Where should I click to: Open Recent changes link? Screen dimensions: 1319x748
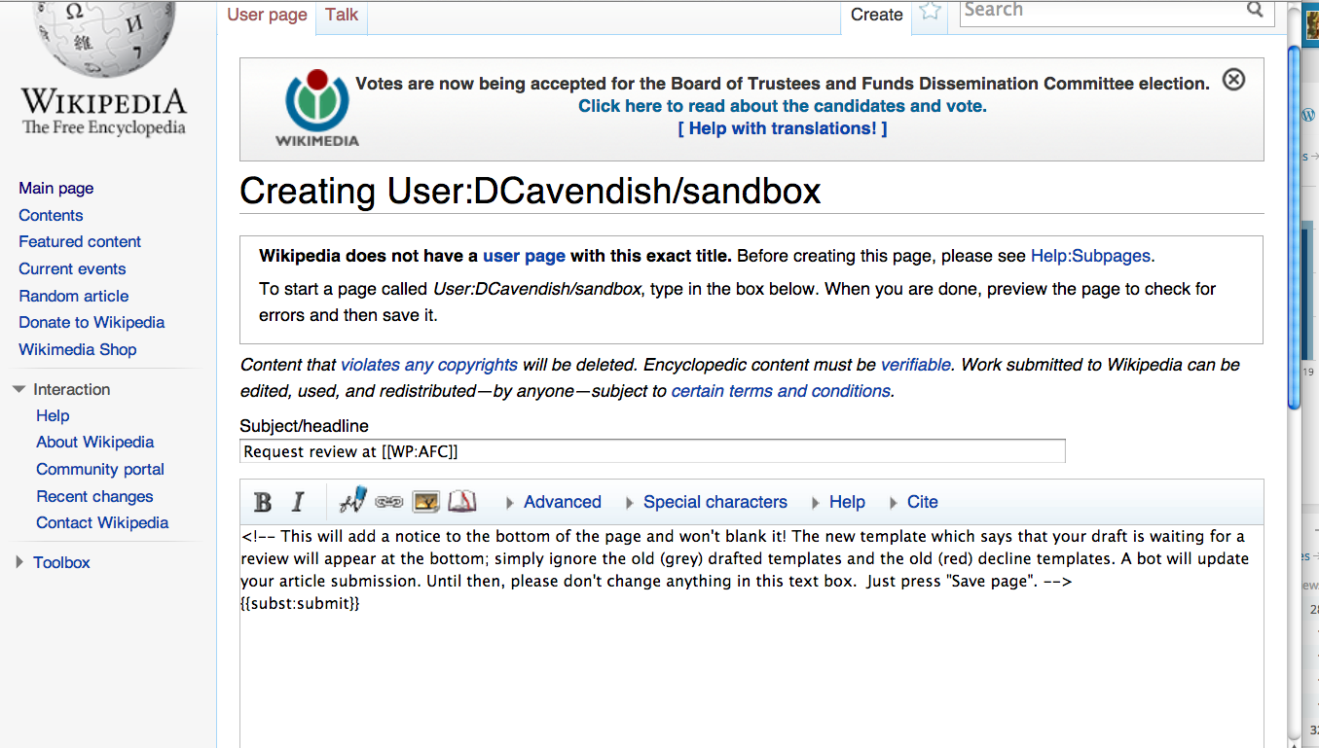click(94, 496)
